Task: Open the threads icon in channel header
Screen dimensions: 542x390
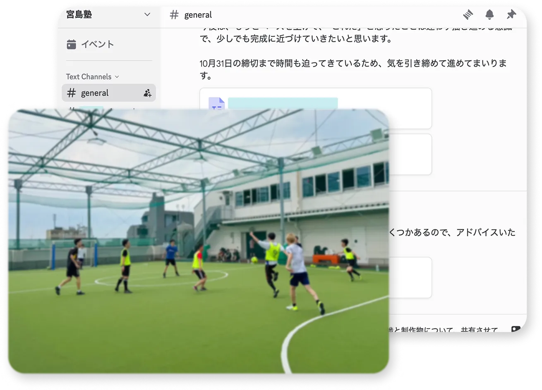Action: click(x=468, y=15)
